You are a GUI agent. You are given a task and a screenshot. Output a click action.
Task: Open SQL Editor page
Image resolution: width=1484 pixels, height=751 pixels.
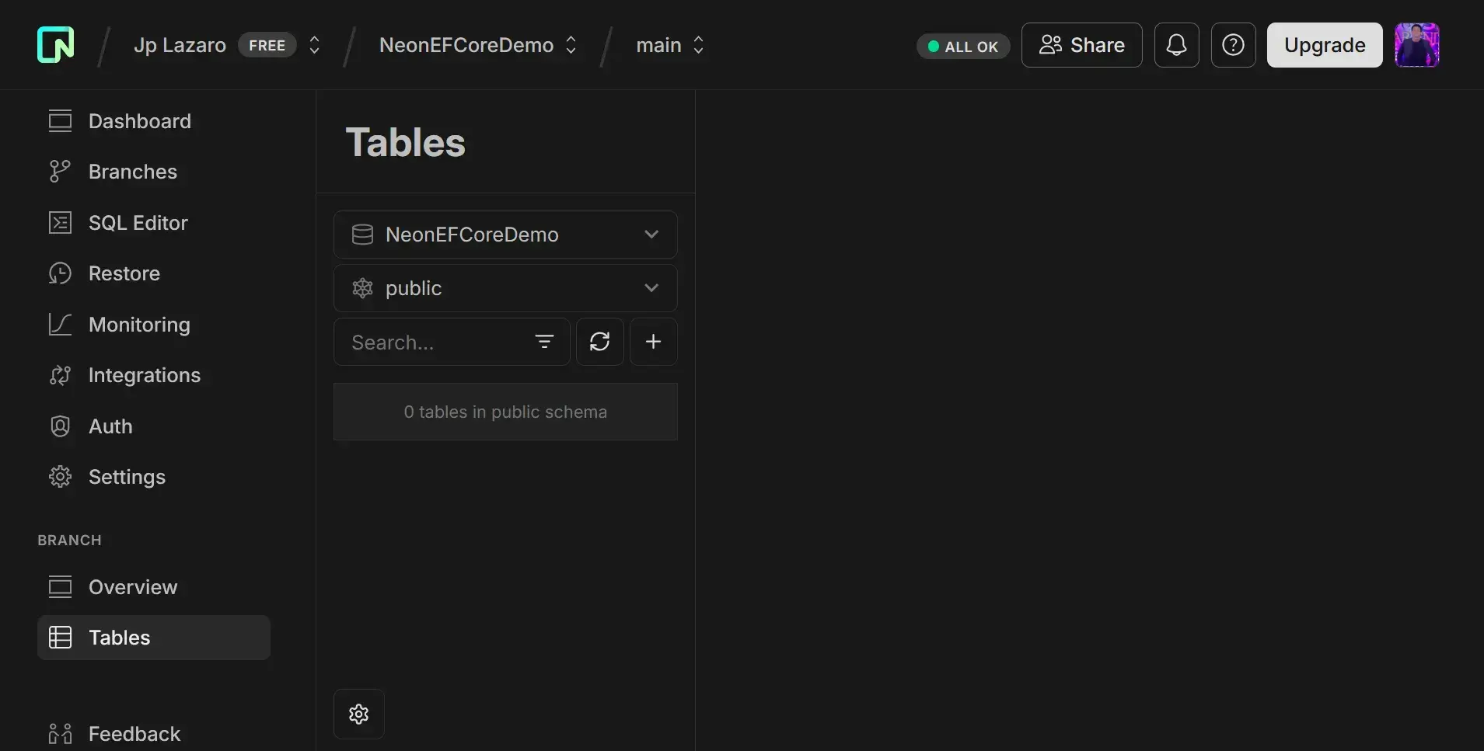138,223
